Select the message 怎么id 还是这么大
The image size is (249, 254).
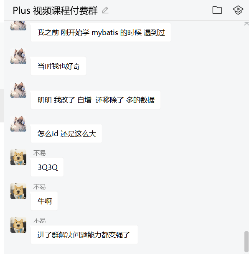[66, 134]
